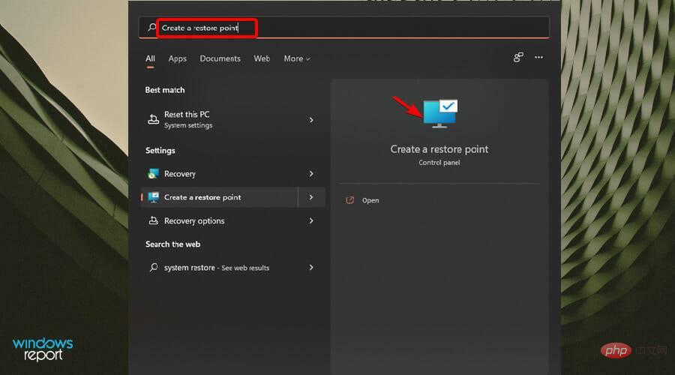Click the Reset this PC icon
675x375 pixels.
153,119
